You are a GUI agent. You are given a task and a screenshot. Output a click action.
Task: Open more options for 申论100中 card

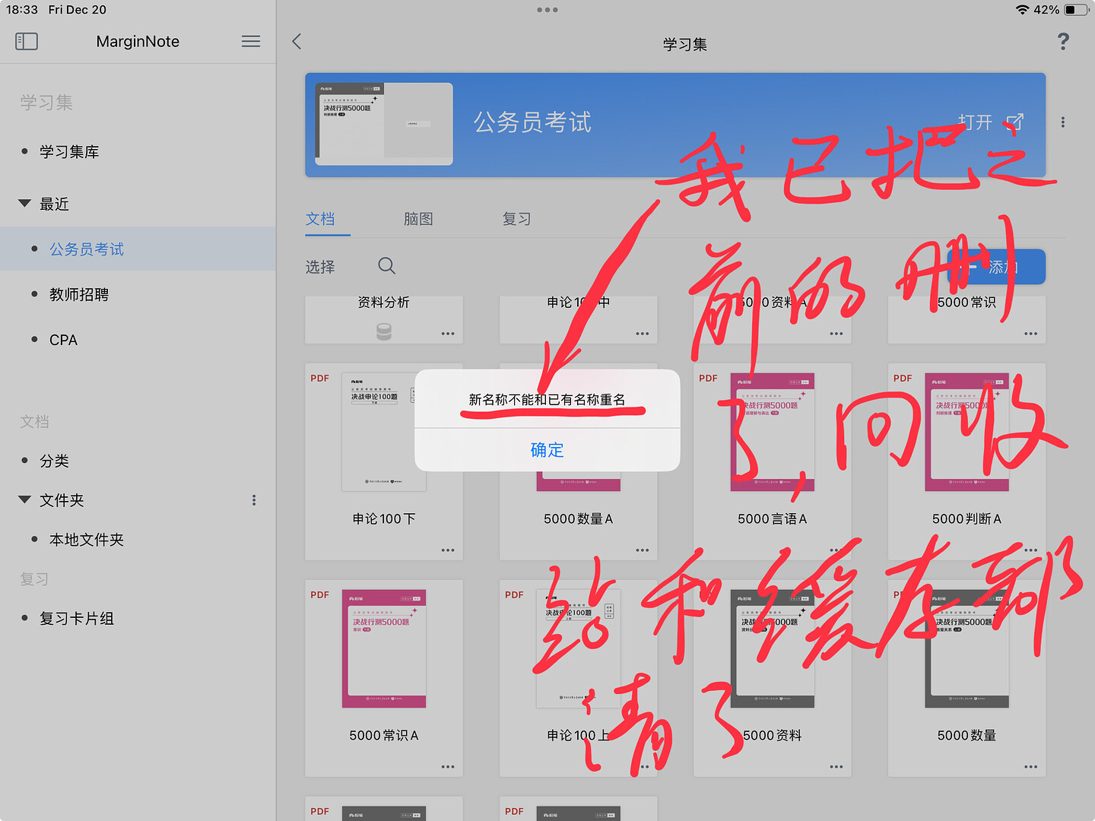click(643, 333)
